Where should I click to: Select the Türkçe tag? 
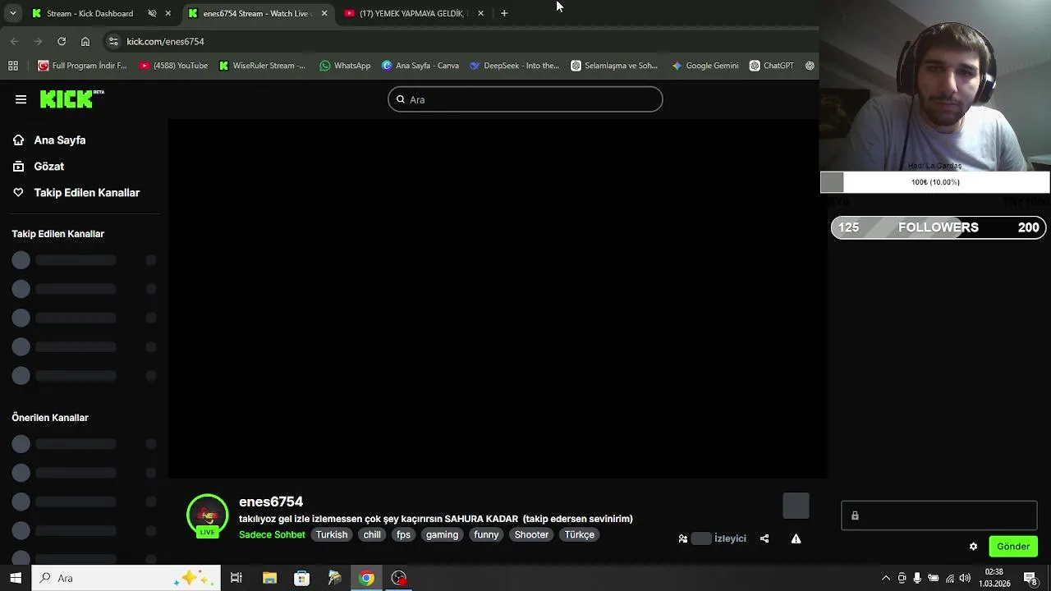tap(579, 534)
